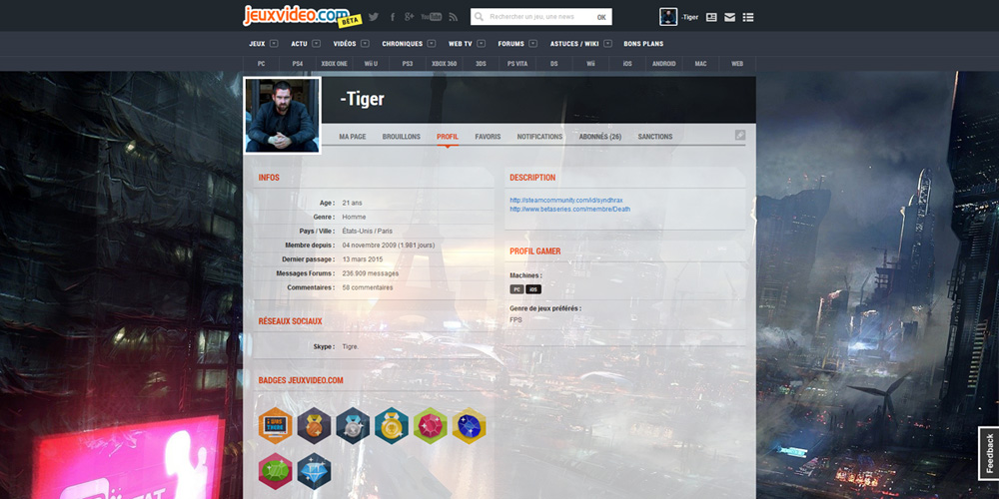Click the jeuxvideo.com beta logo
The image size is (999, 499).
pyautogui.click(x=303, y=16)
